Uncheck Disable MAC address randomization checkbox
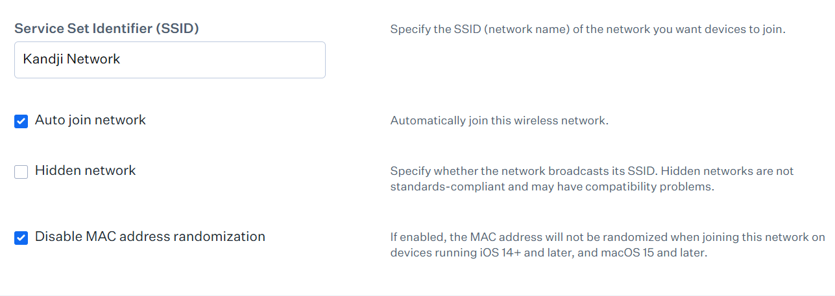This screenshot has height=296, width=835. coord(21,238)
